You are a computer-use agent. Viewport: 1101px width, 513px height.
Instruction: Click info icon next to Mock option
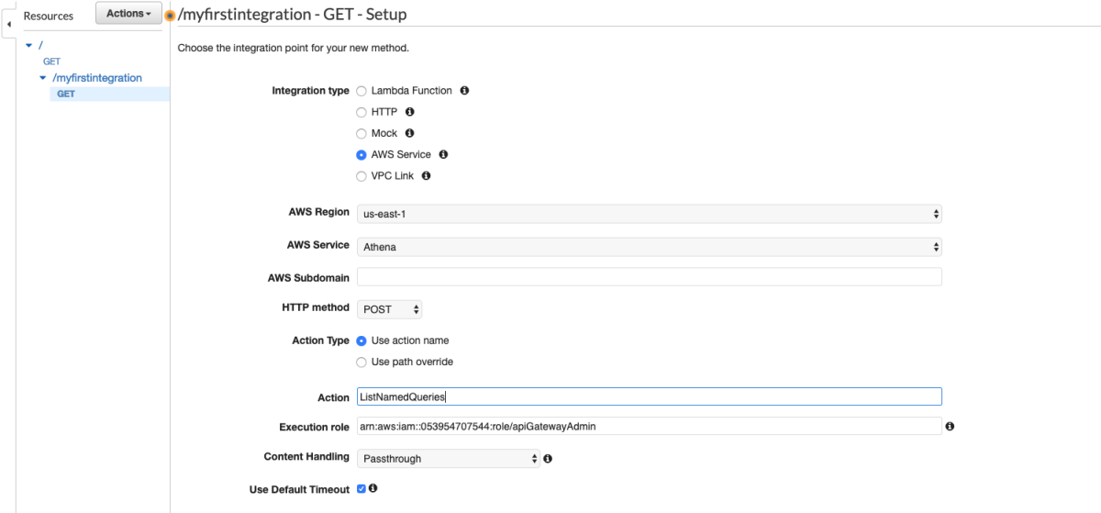[409, 133]
